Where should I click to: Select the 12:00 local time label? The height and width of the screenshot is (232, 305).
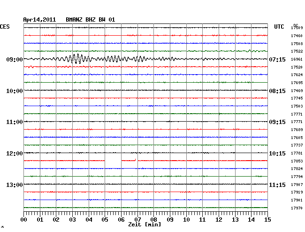point(15,154)
